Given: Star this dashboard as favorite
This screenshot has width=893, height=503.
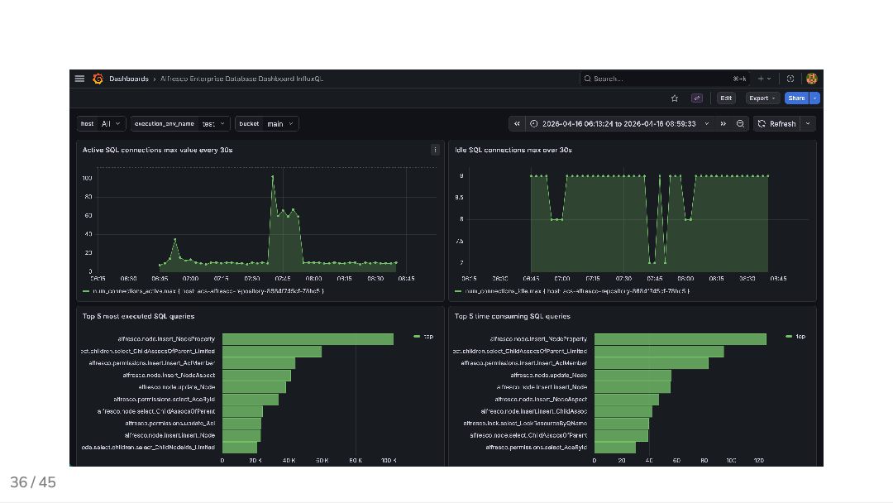Looking at the screenshot, I should click(675, 98).
